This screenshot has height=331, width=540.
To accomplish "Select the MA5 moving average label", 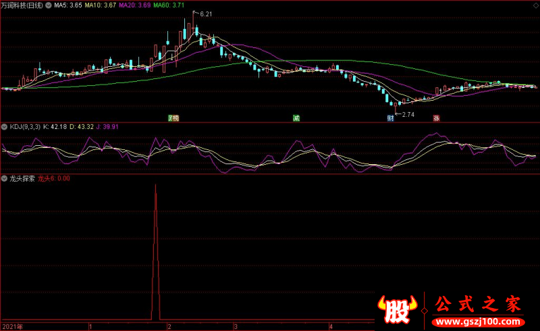I will click(68, 5).
